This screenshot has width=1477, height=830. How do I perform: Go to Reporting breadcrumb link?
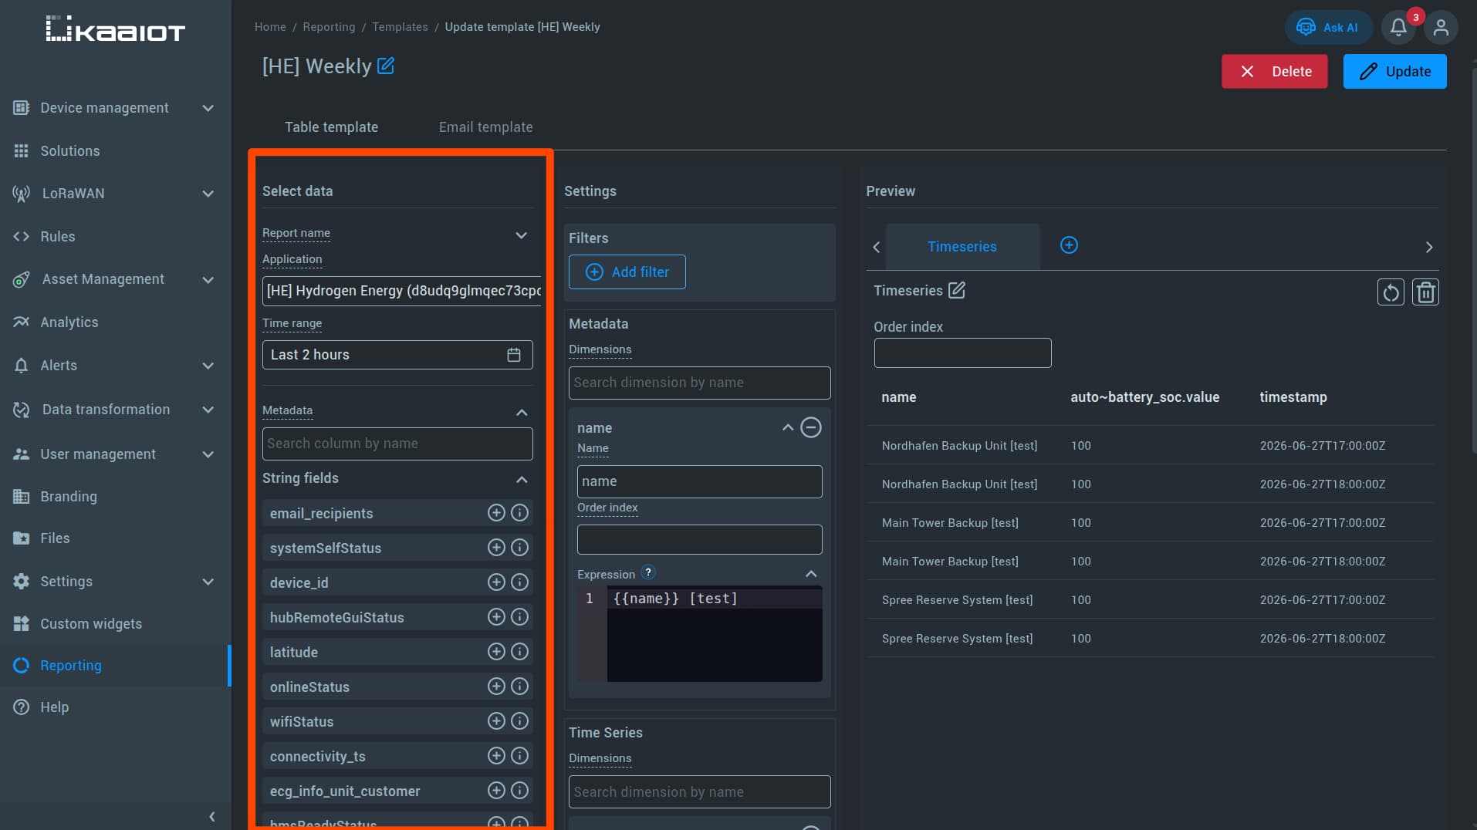coord(329,27)
